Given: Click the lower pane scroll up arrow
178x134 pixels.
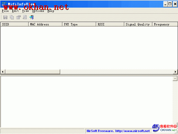Looking at the screenshot, I should (175, 78).
